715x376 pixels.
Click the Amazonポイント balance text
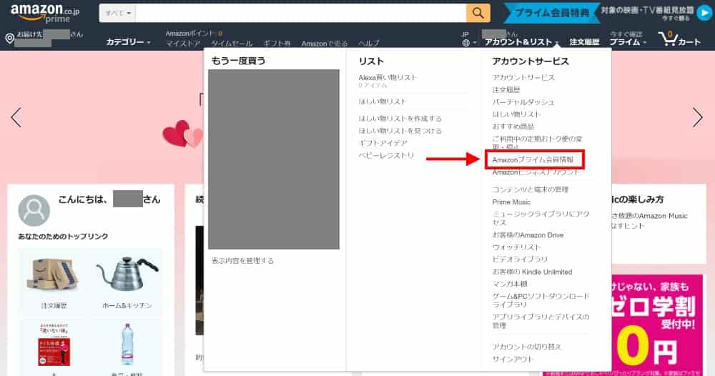[x=194, y=34]
